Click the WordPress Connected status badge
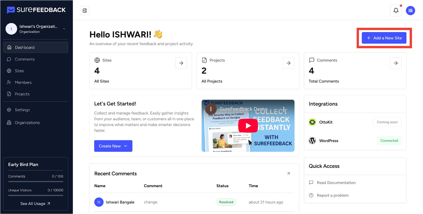 pyautogui.click(x=389, y=141)
